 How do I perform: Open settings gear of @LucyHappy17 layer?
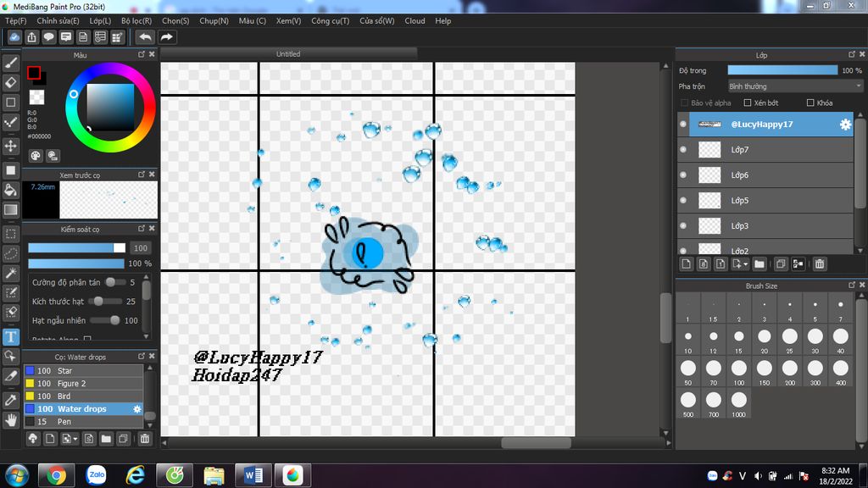(845, 125)
